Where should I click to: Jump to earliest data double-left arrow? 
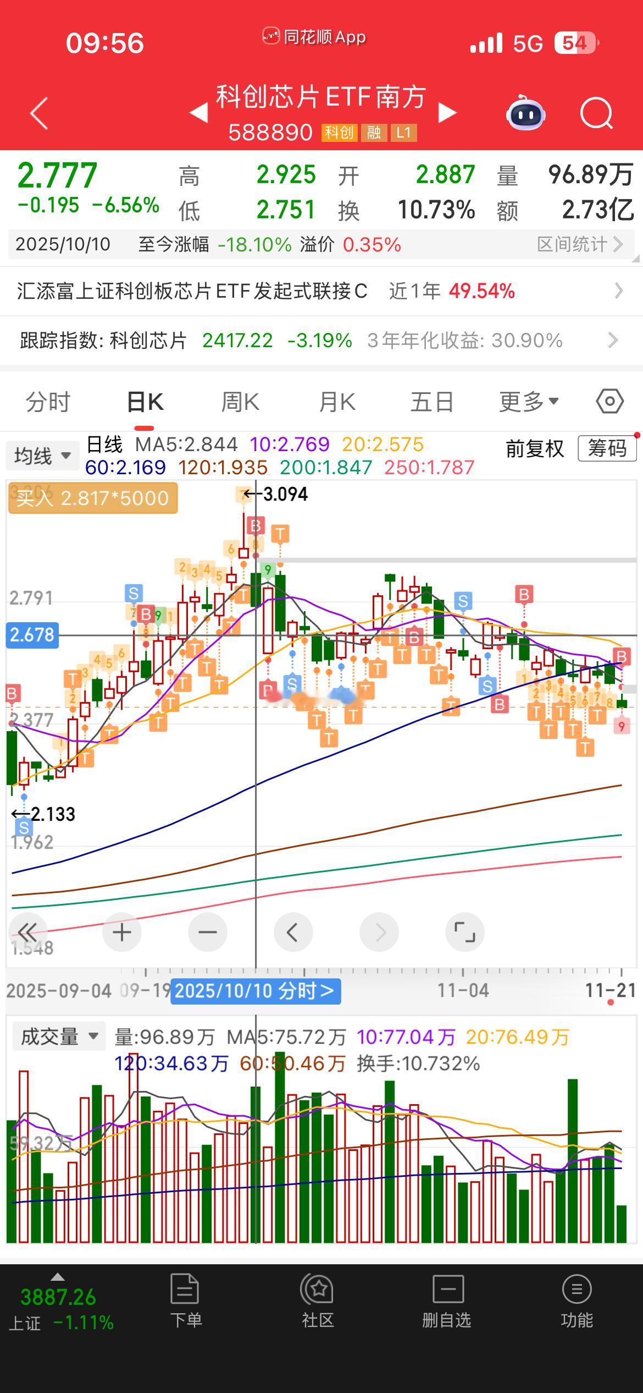pyautogui.click(x=27, y=932)
